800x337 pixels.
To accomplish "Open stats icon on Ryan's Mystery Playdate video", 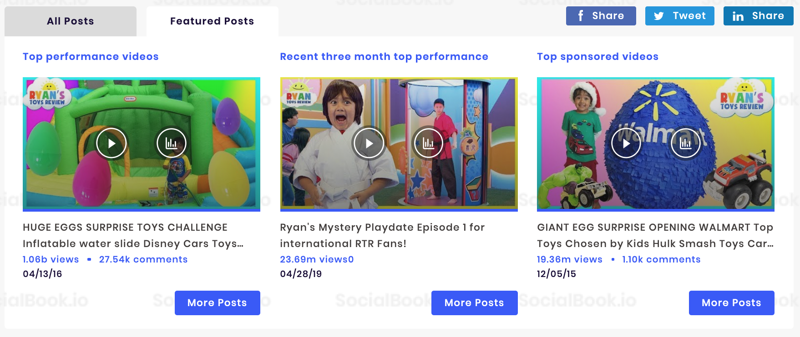I will [428, 143].
